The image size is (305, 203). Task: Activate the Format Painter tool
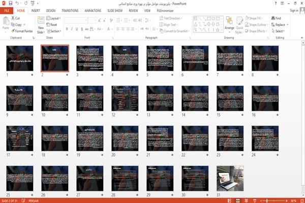[22, 31]
